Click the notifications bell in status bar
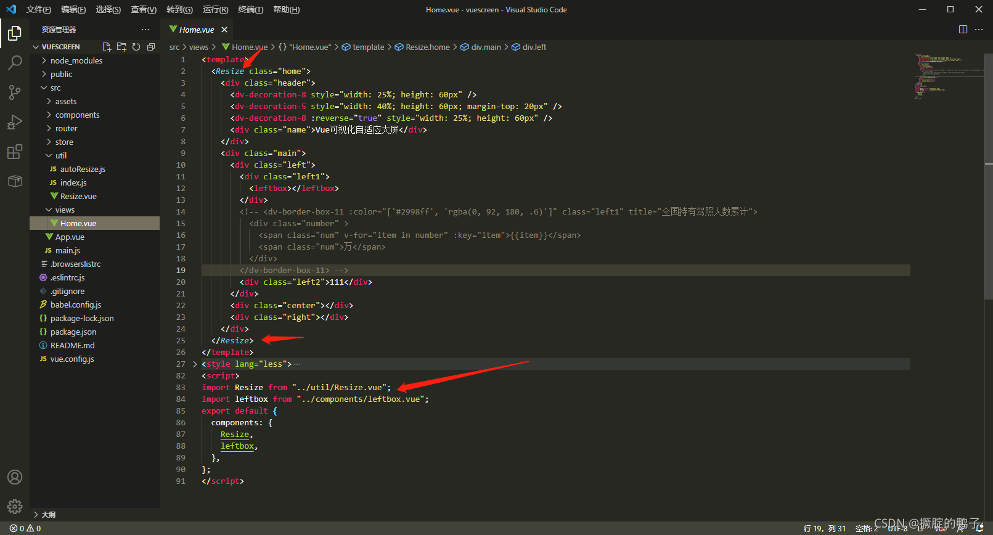Image resolution: width=993 pixels, height=535 pixels. pyautogui.click(x=979, y=528)
